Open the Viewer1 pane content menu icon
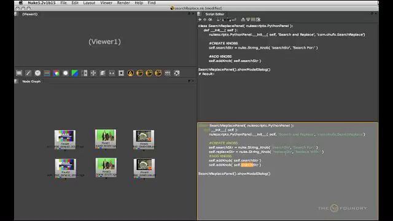This screenshot has width=393, height=221. tap(17, 14)
